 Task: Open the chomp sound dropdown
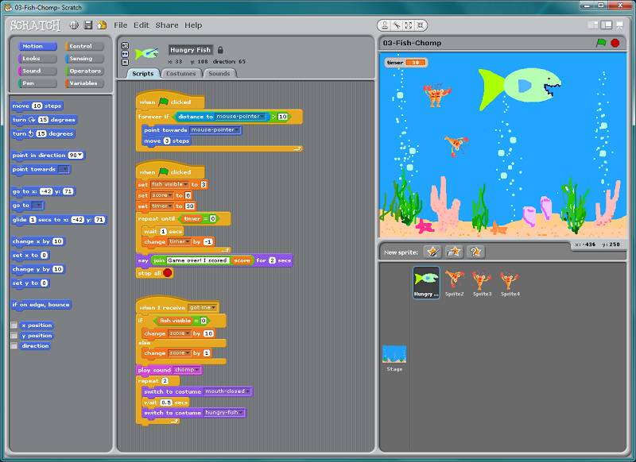tap(187, 370)
